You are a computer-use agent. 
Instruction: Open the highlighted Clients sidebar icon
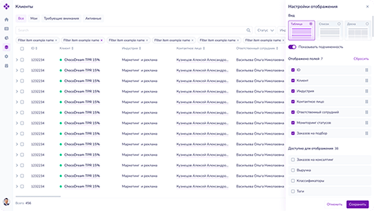(6, 47)
